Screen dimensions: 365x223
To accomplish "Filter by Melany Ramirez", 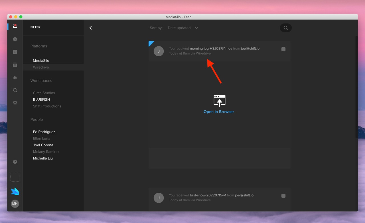I will click(46, 152).
